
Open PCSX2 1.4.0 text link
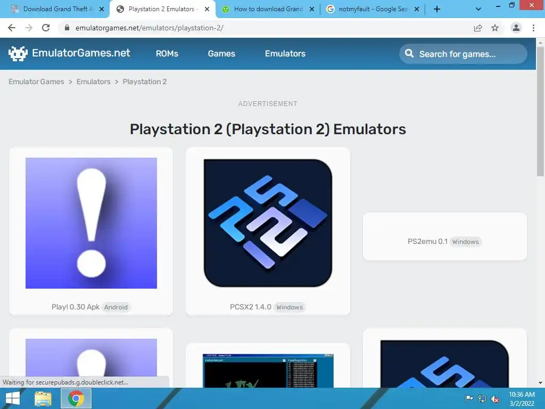point(250,307)
